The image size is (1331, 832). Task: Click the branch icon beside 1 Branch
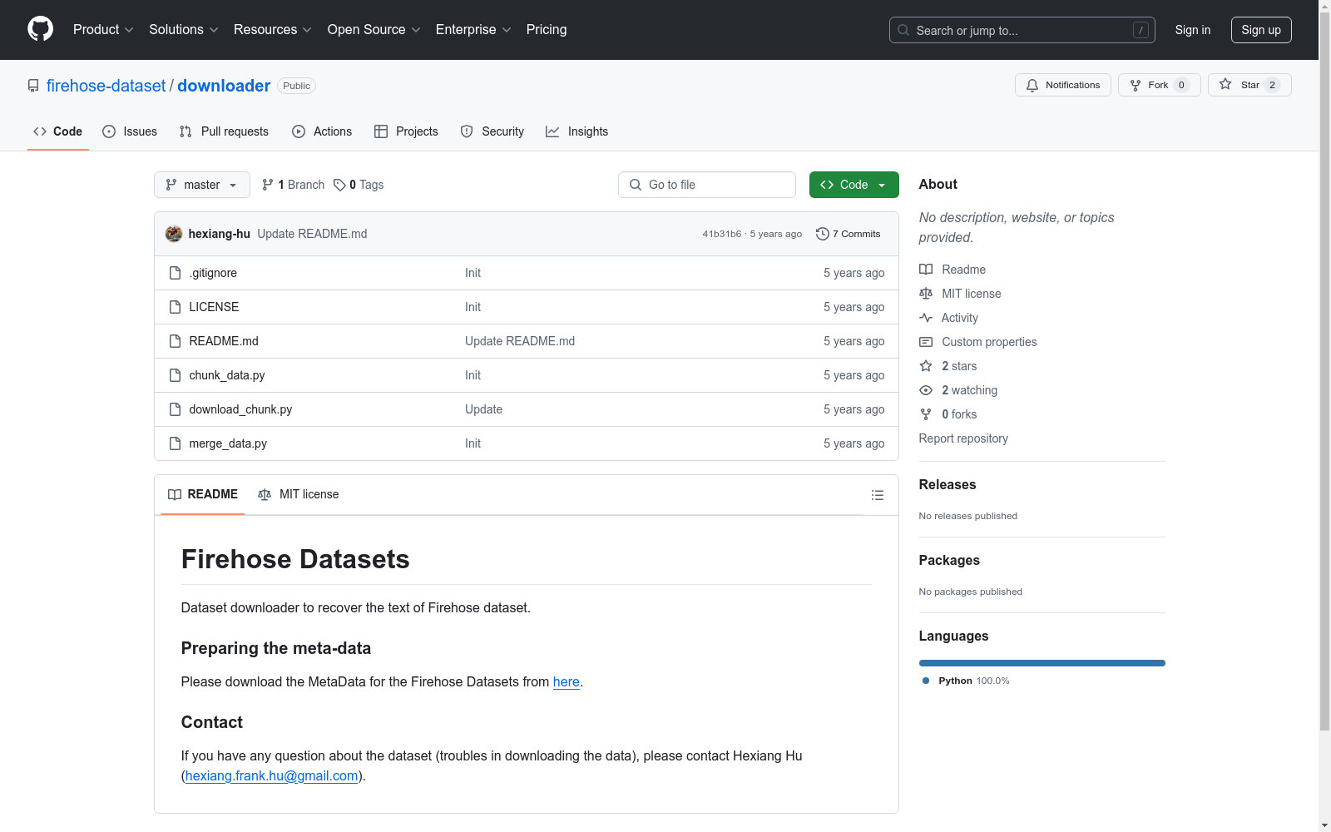click(268, 185)
